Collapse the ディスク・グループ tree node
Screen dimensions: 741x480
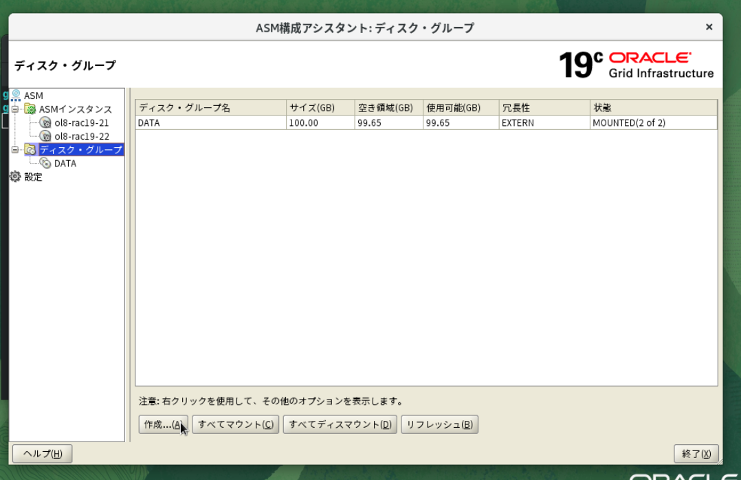15,150
